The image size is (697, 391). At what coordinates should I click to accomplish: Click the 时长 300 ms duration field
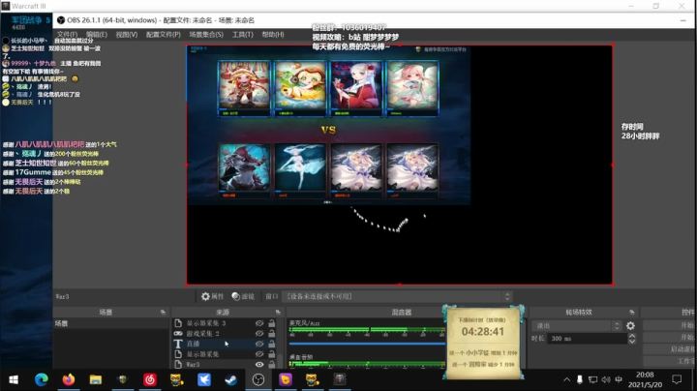(x=587, y=339)
